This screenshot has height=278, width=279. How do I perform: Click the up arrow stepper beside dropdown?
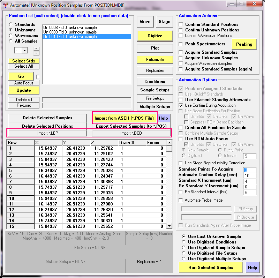point(36,49)
